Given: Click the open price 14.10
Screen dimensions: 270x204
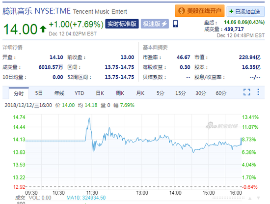Looking at the screenshot, I should coord(56,57).
